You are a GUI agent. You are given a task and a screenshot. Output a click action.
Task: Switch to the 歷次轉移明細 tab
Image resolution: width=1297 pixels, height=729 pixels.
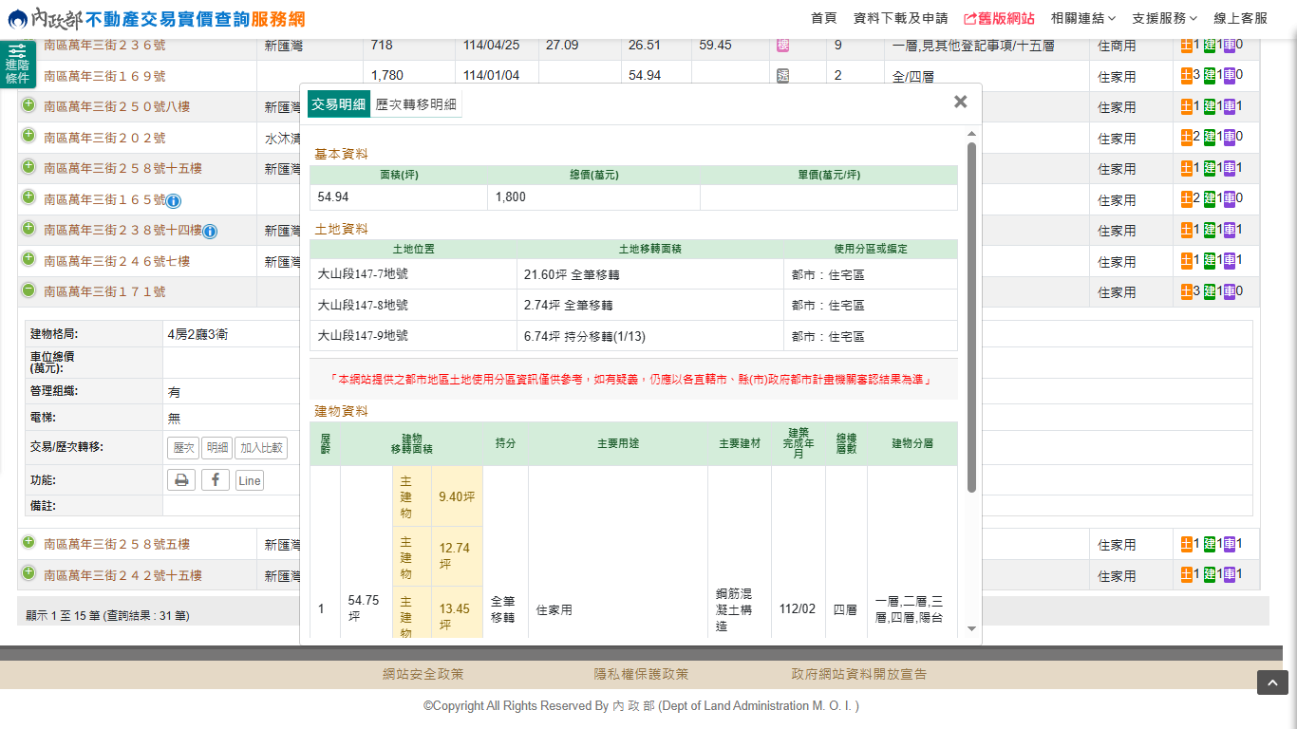tap(416, 105)
